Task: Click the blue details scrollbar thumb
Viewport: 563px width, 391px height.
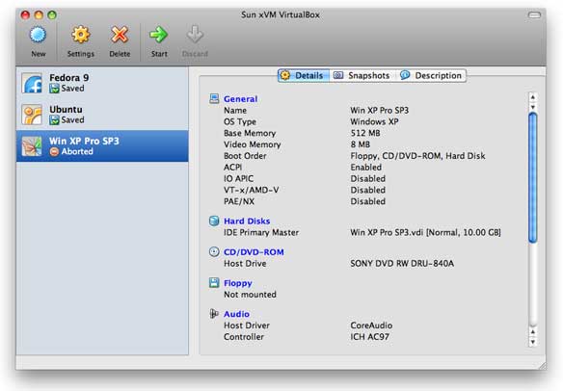Action: [533, 178]
